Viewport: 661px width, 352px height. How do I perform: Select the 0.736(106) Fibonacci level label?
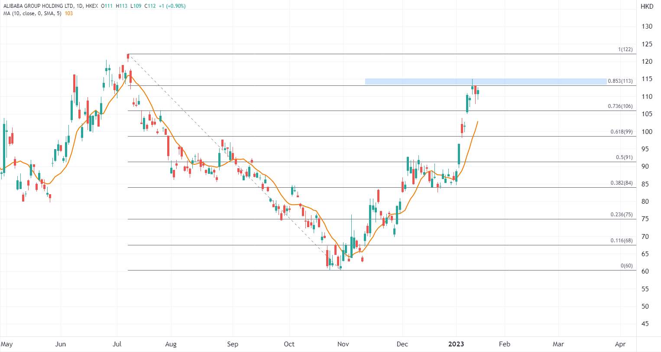coord(620,106)
